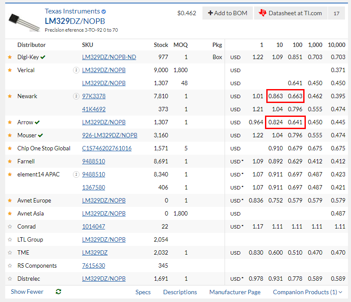
Task: Open element14 SKU 1367580
Action: coord(93,187)
